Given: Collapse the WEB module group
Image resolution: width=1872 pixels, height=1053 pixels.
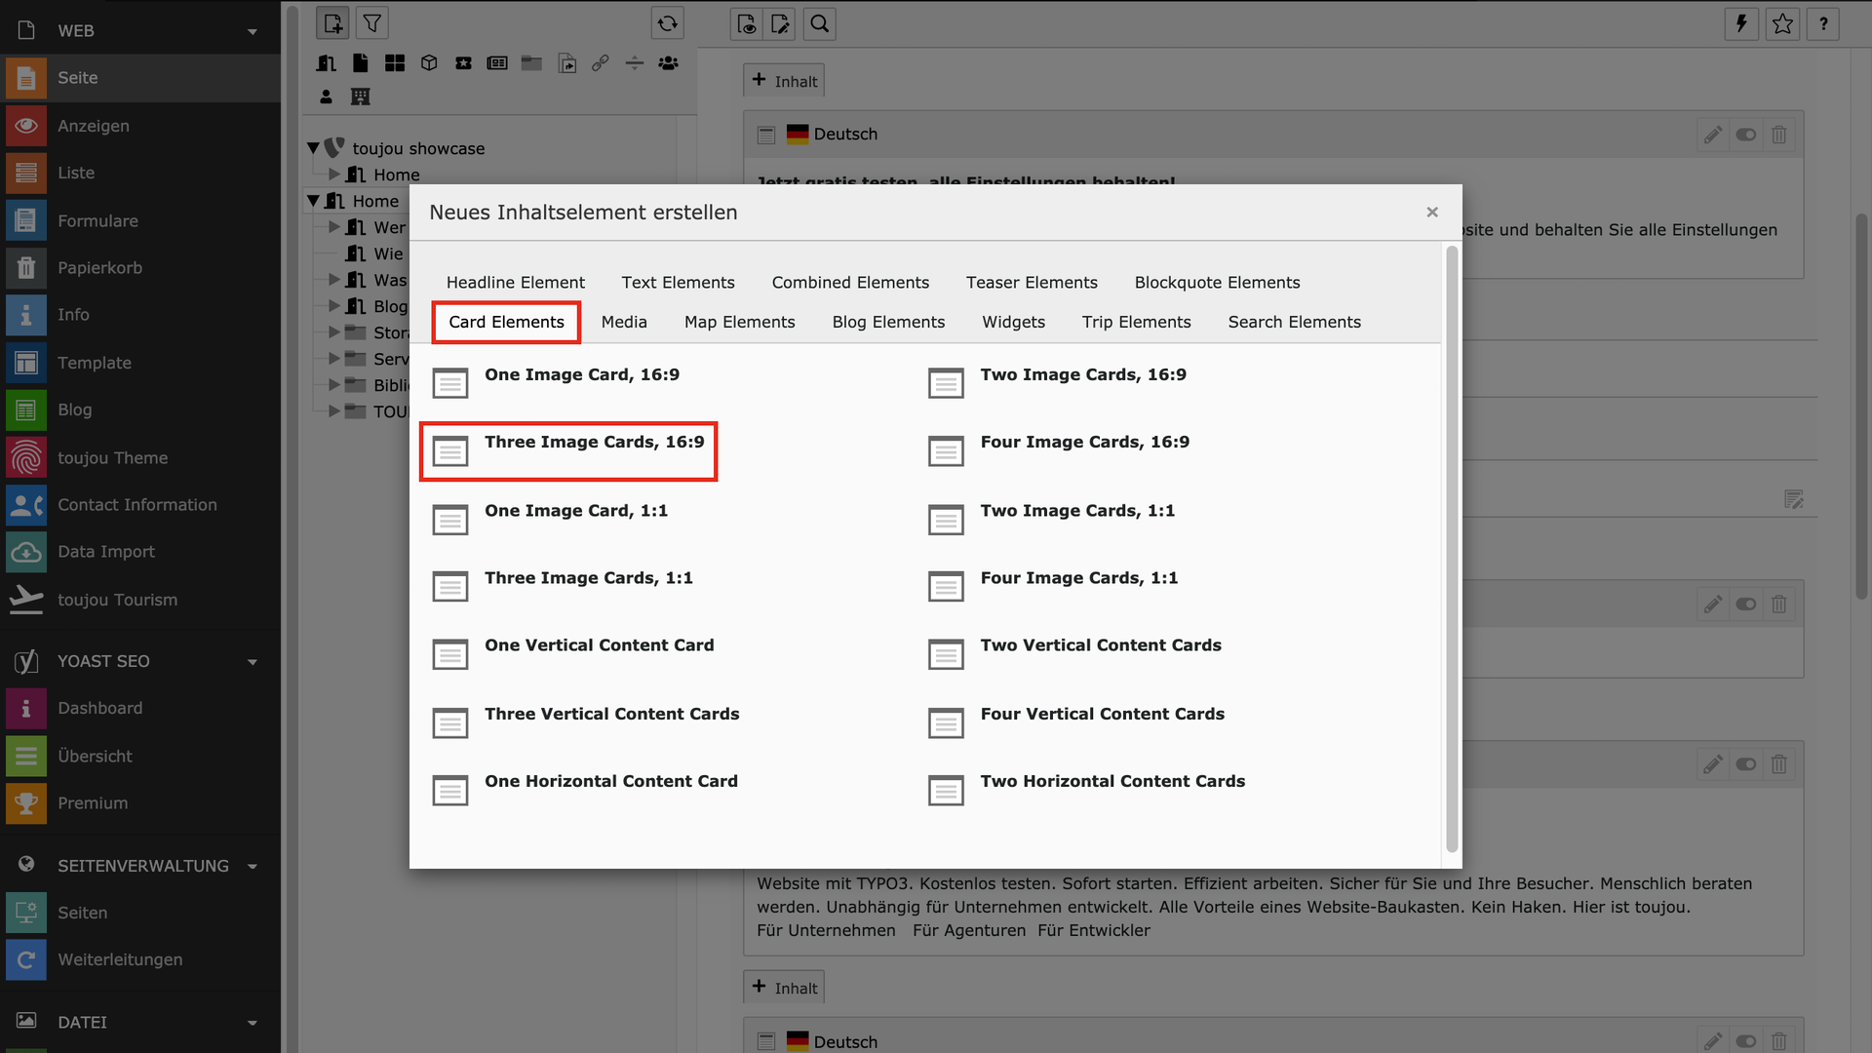Looking at the screenshot, I should click(253, 31).
